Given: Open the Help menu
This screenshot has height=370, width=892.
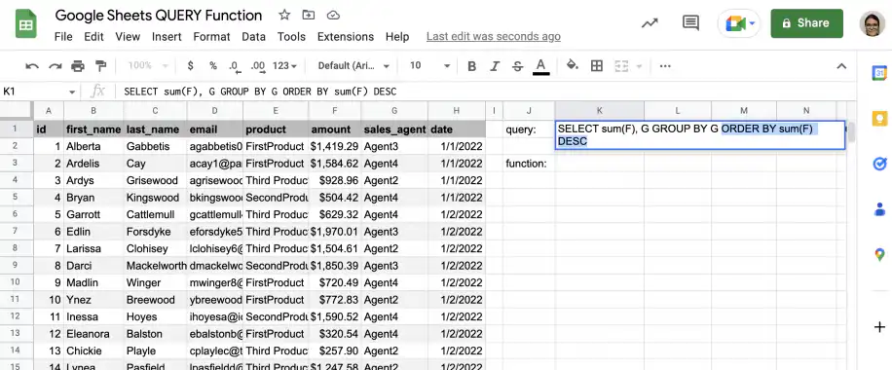Looking at the screenshot, I should [397, 36].
